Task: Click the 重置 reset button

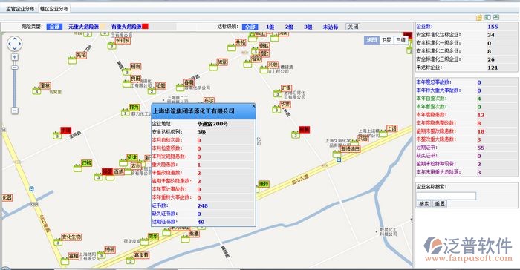Action: click(x=440, y=204)
